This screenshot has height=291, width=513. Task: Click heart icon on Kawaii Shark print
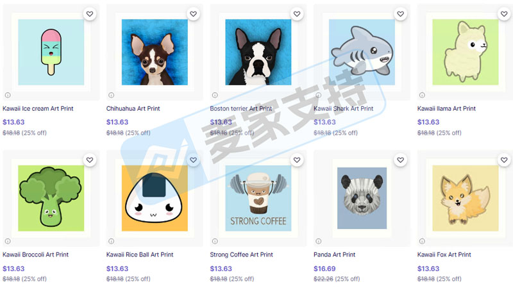tap(400, 14)
